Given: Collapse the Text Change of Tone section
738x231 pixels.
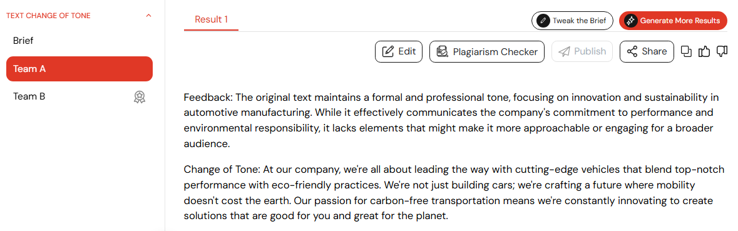Looking at the screenshot, I should (x=149, y=16).
